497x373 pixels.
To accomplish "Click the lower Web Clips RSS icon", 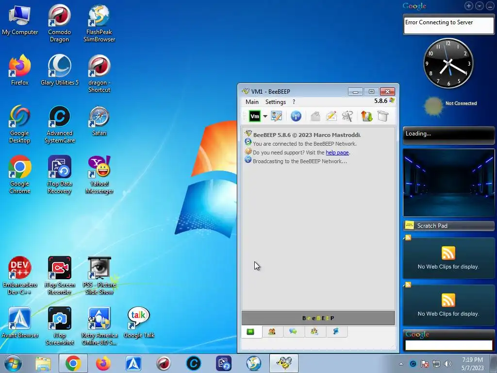I will pyautogui.click(x=448, y=300).
